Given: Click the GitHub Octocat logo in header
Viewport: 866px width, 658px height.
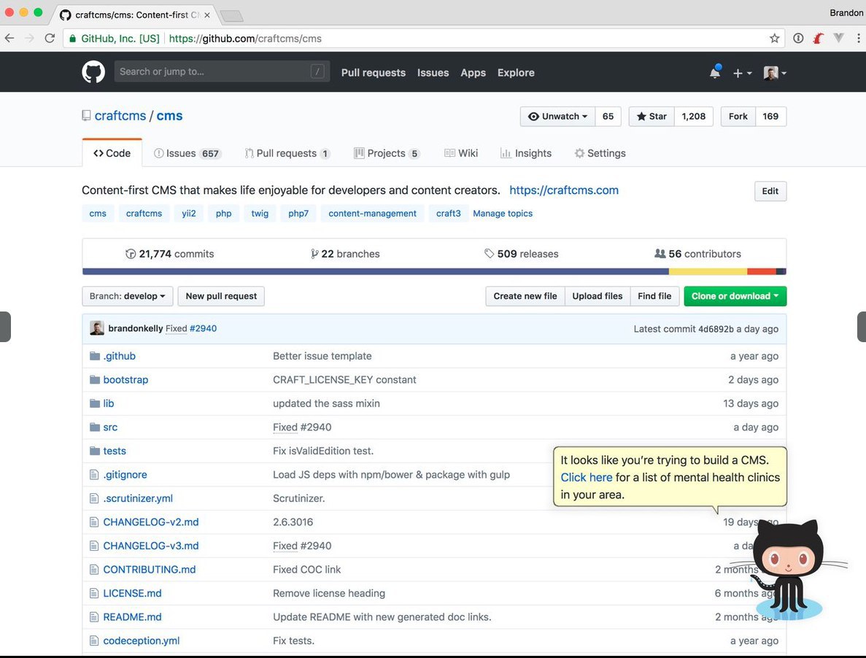Looking at the screenshot, I should [93, 72].
